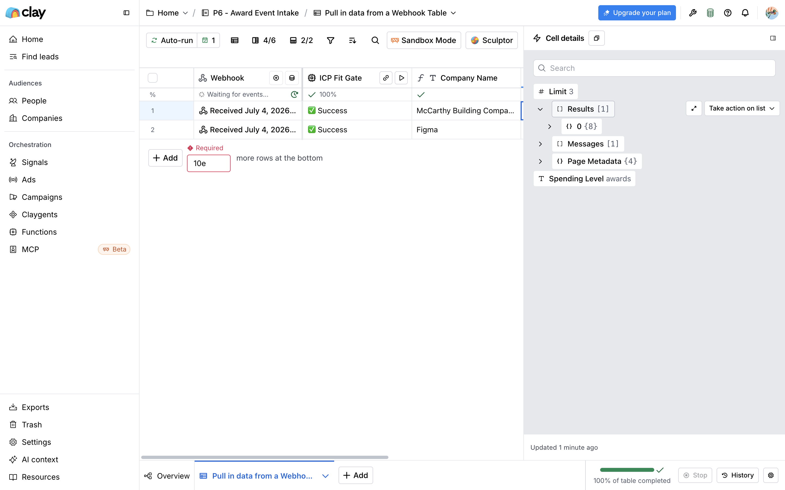Click the Webhook column add-circle icon
Viewport: 785px width, 490px height.
pyautogui.click(x=276, y=78)
